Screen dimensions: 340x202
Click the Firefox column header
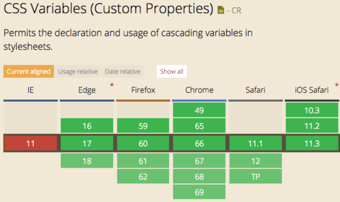click(x=143, y=90)
